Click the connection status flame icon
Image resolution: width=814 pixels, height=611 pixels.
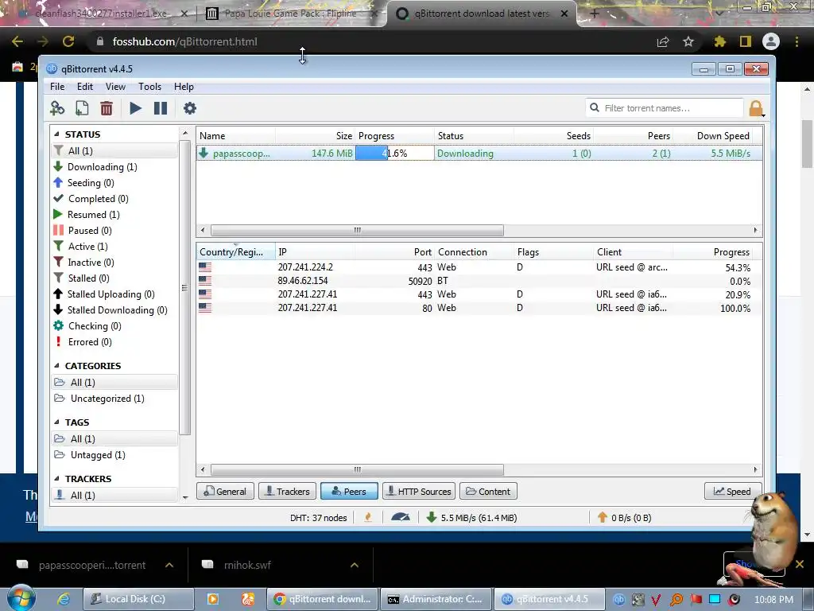[x=368, y=517]
